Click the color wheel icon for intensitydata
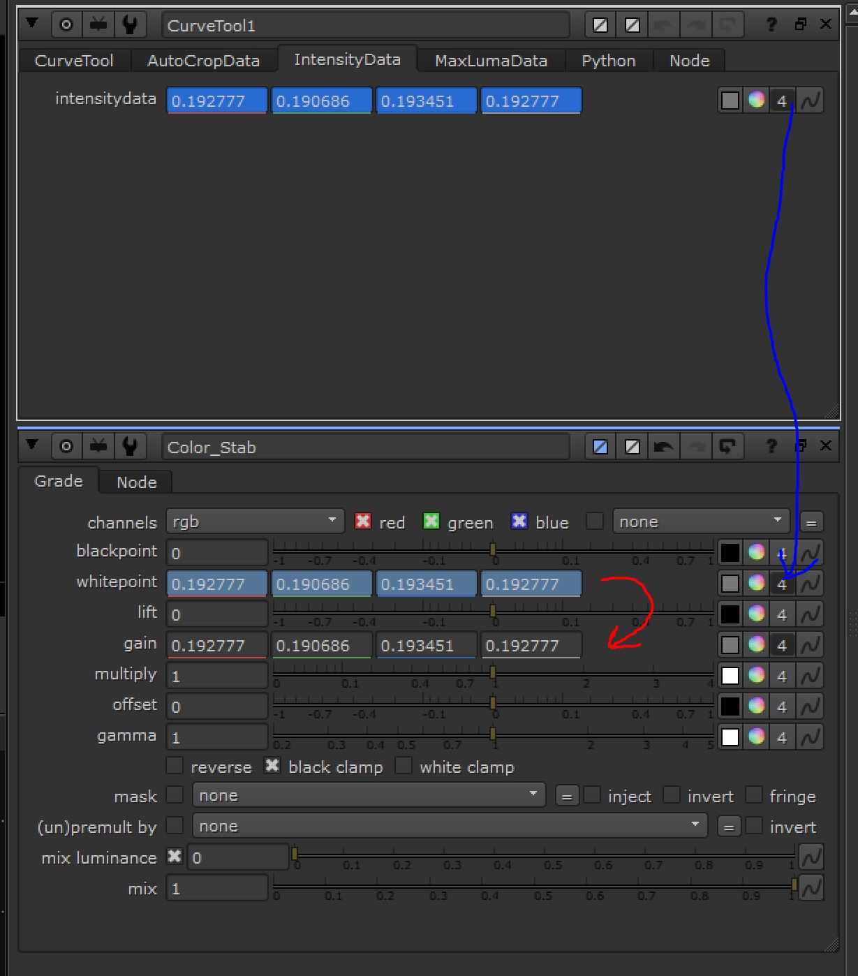 756,101
